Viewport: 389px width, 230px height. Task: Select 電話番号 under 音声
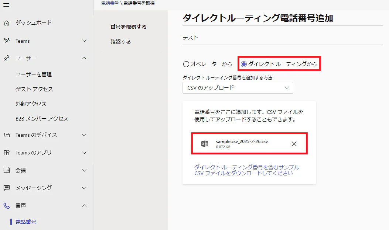25,222
